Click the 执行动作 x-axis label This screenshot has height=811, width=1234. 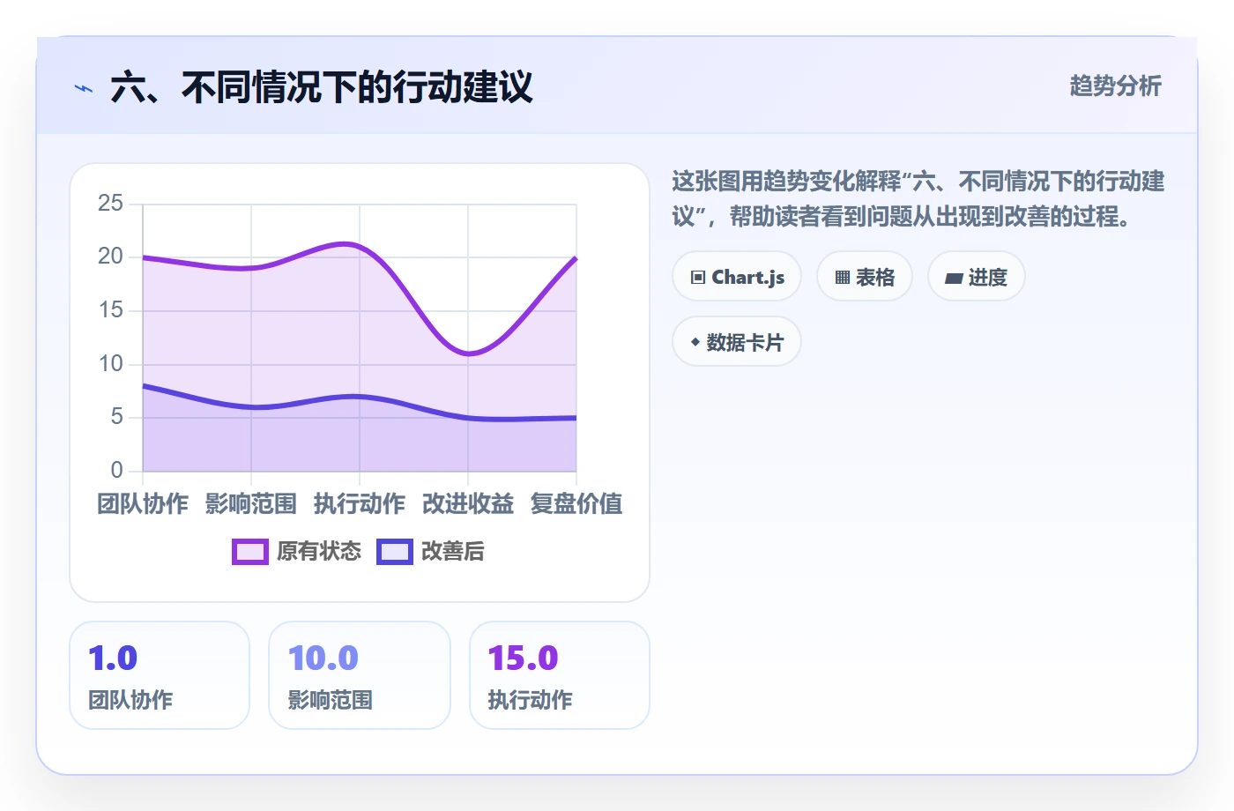coord(360,503)
